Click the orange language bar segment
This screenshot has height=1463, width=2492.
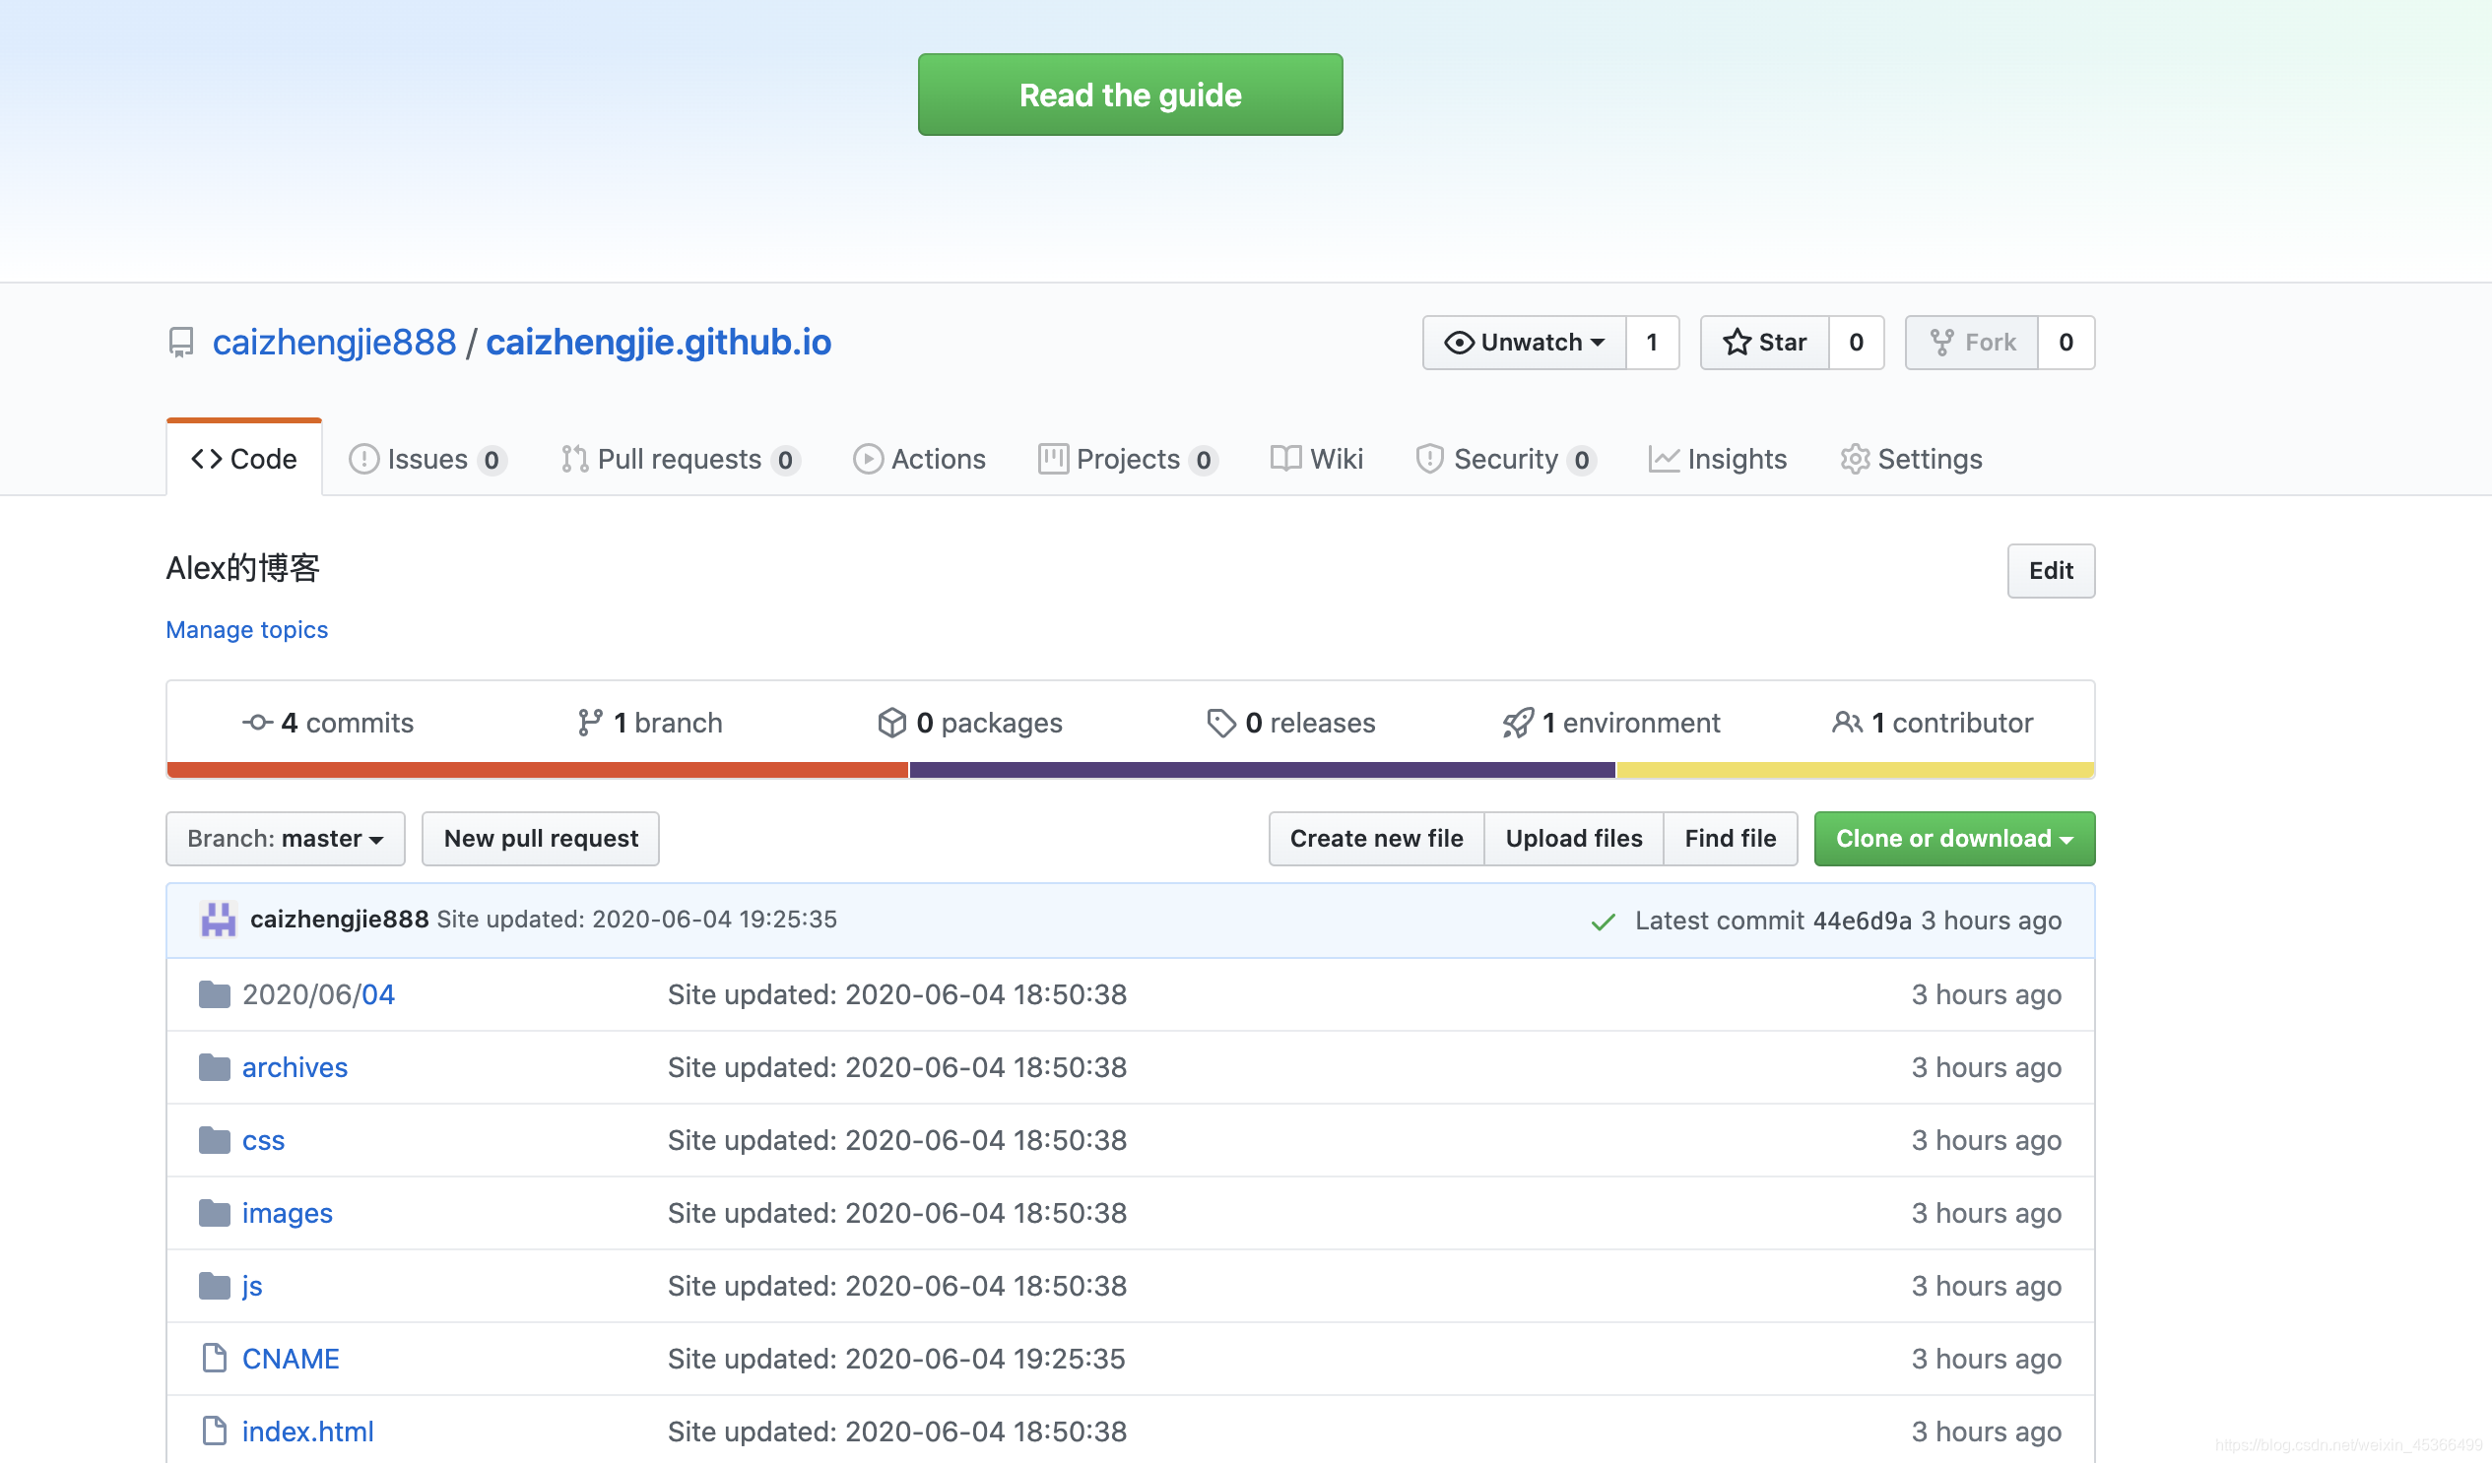537,770
